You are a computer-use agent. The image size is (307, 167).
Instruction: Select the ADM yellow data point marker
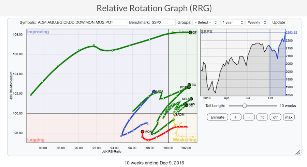175,115
